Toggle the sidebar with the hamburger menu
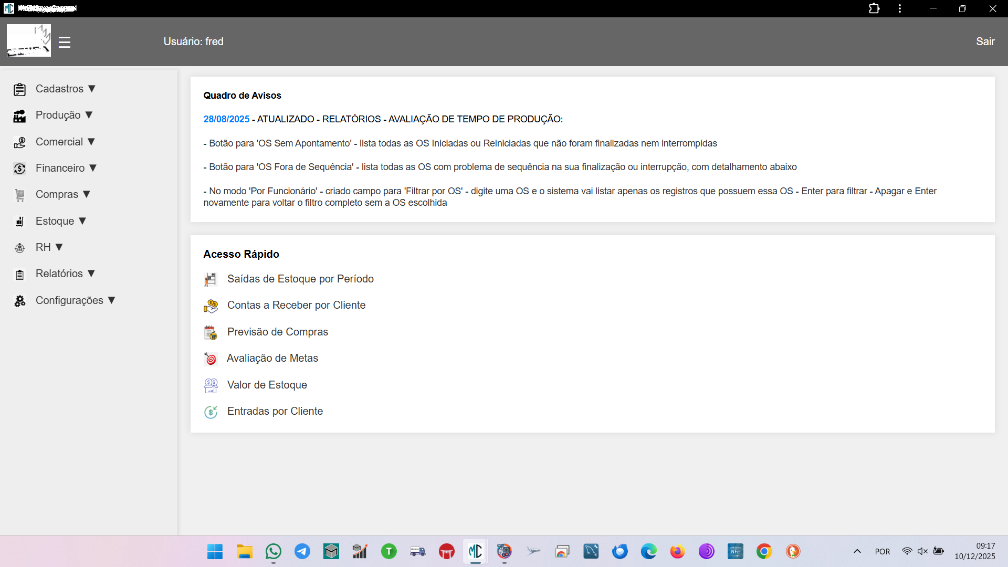 pos(64,42)
